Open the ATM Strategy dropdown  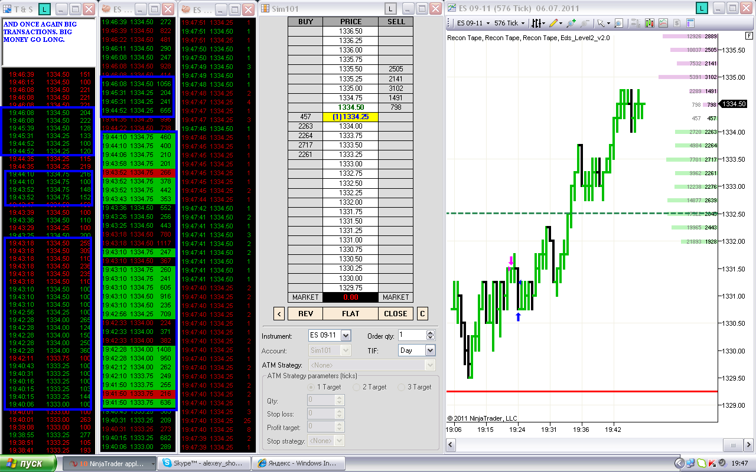(372, 365)
